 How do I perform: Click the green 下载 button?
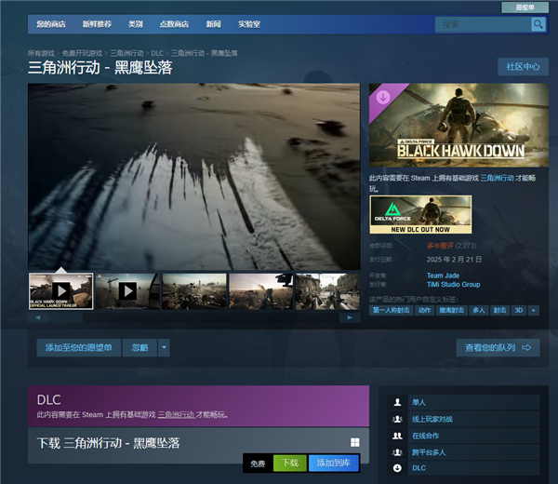290,463
